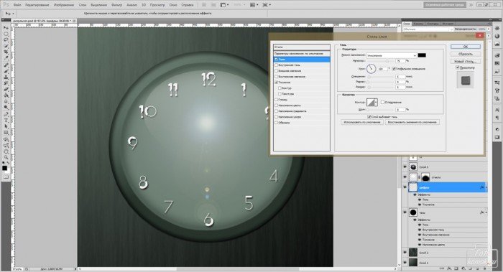This screenshot has height=272, width=503.
Task: Click the shadow opacity slider track
Action: [380, 61]
